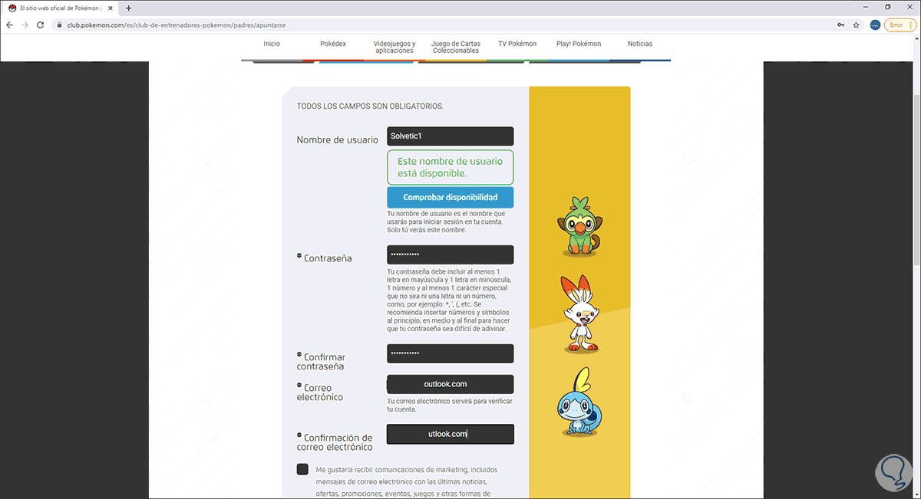Viewport: 921px width, 499px height.
Task: Click the padlock site info icon
Action: pos(59,25)
